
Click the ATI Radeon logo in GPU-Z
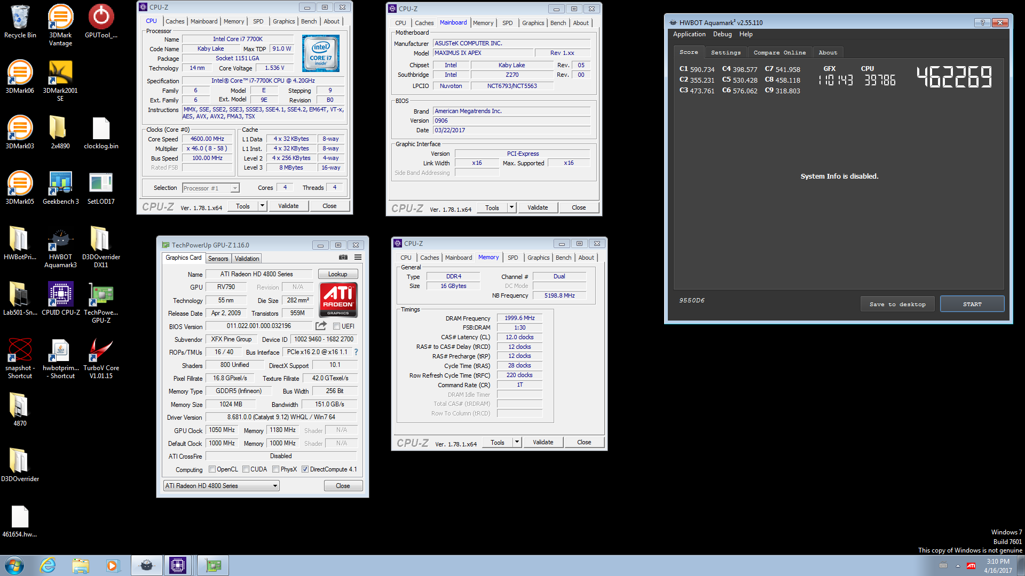pos(338,300)
